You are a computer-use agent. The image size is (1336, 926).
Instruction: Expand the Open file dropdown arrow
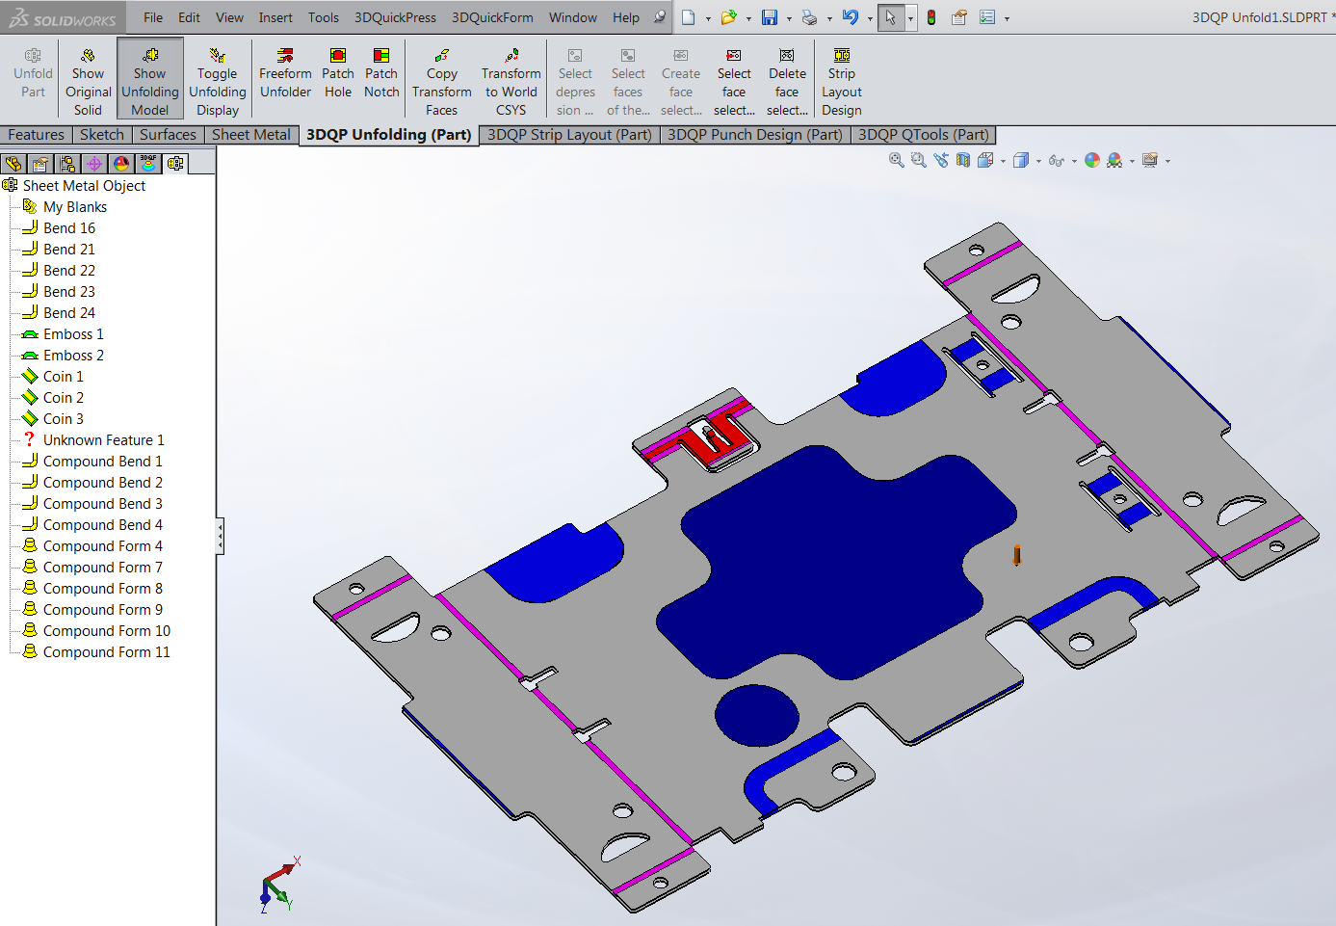click(x=748, y=18)
